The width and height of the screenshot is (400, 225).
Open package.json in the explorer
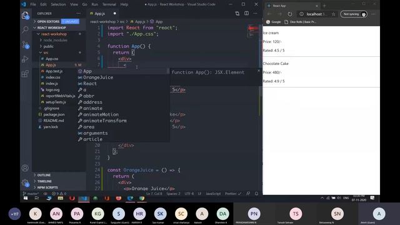pyautogui.click(x=54, y=114)
